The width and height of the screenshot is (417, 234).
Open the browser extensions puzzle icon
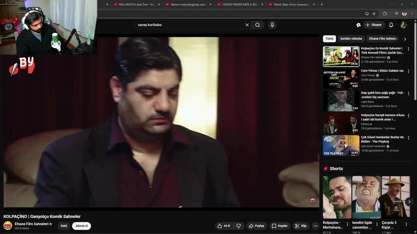(385, 14)
